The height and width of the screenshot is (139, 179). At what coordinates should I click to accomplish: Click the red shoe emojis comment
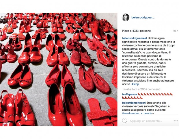point(148,96)
